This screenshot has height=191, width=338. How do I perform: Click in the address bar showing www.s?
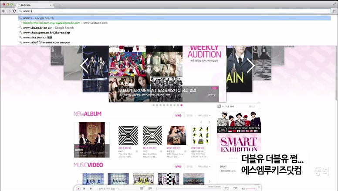(x=175, y=11)
